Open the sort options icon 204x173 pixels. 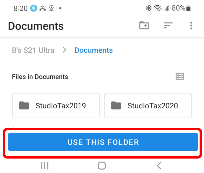click(168, 25)
